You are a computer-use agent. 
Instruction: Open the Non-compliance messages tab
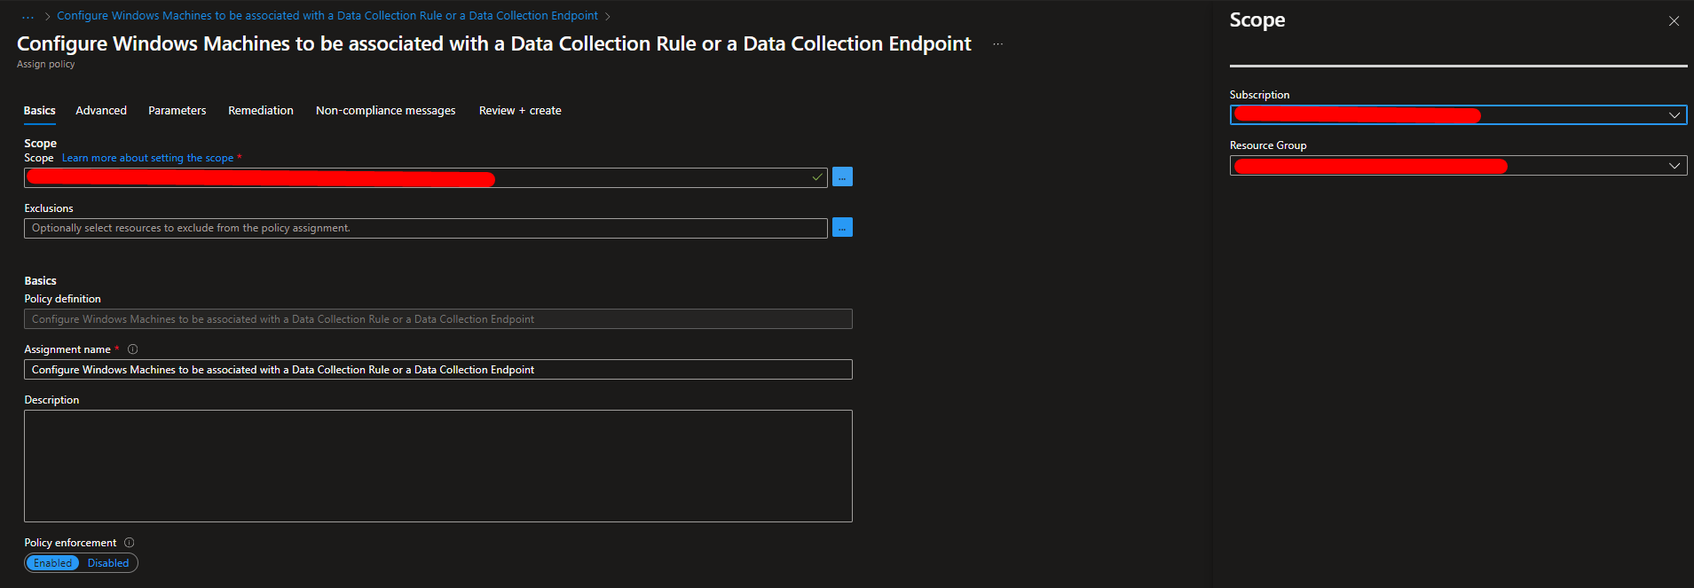coord(385,111)
